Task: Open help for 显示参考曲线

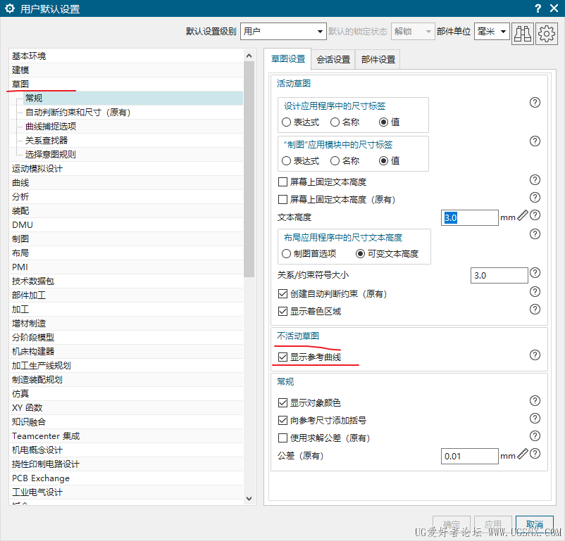Action: 535,355
